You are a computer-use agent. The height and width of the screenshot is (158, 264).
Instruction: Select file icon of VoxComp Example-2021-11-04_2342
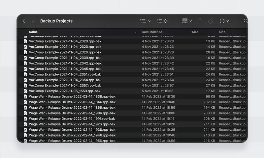25,63
